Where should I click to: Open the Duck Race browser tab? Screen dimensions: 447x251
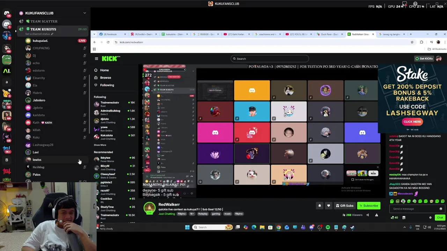tap(330, 34)
